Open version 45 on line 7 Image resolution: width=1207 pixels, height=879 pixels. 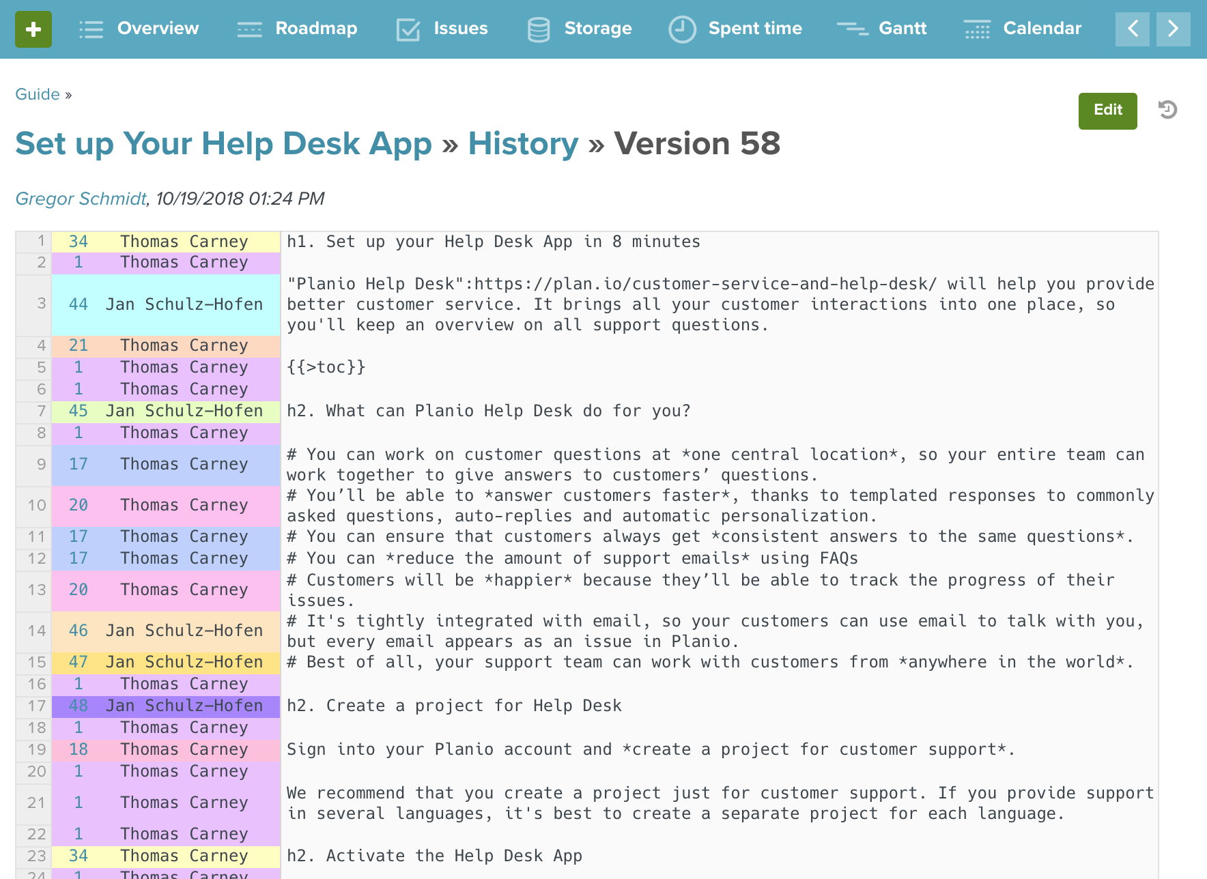(x=79, y=411)
